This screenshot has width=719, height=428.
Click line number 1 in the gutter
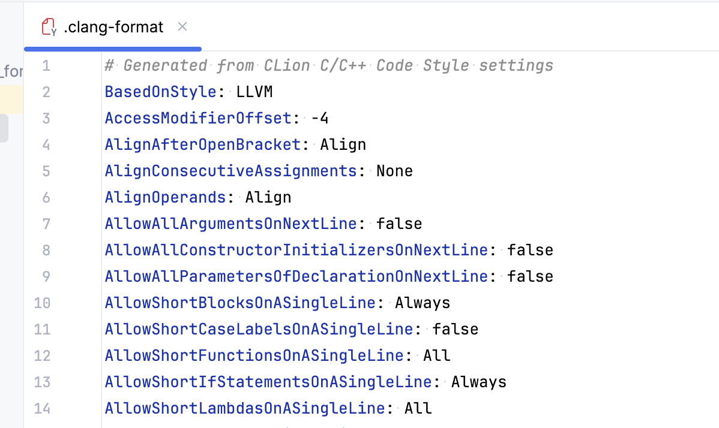coord(46,65)
